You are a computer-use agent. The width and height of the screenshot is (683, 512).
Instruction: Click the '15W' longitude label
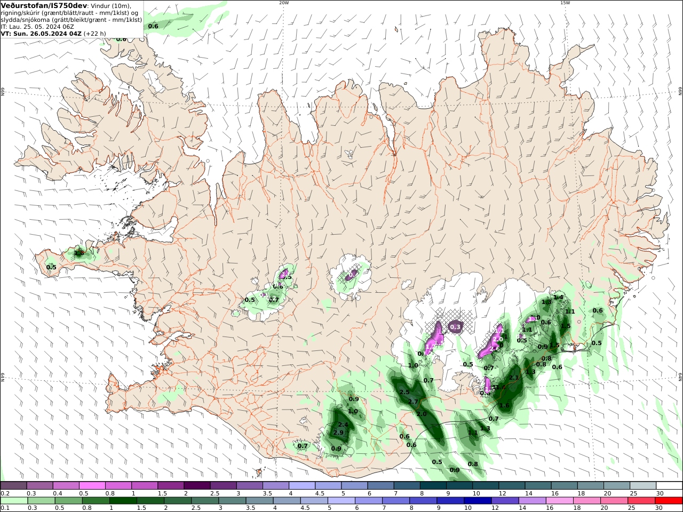coord(565,3)
